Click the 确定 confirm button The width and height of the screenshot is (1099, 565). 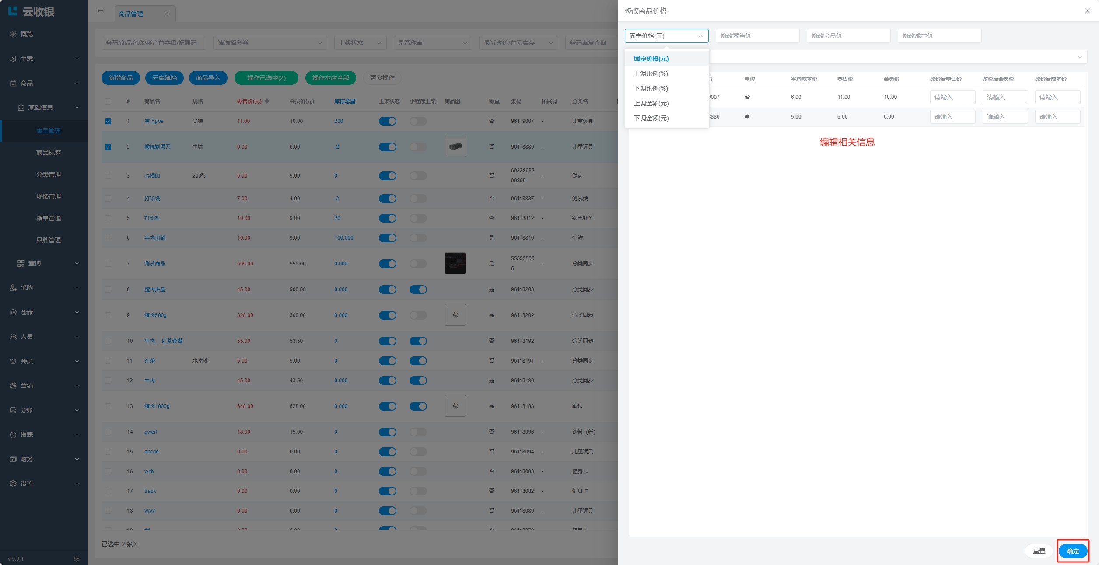[1072, 551]
